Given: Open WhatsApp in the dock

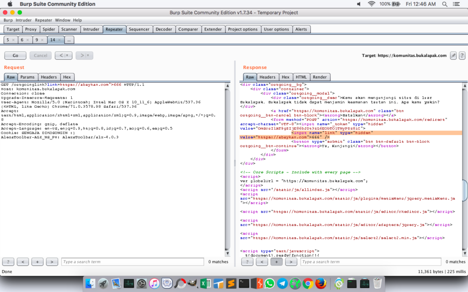Looking at the screenshot, I should tap(269, 283).
